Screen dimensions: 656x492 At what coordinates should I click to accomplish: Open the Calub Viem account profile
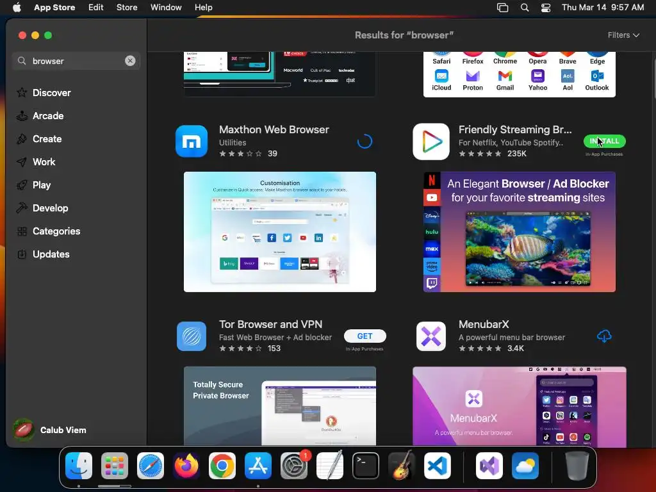[49, 430]
